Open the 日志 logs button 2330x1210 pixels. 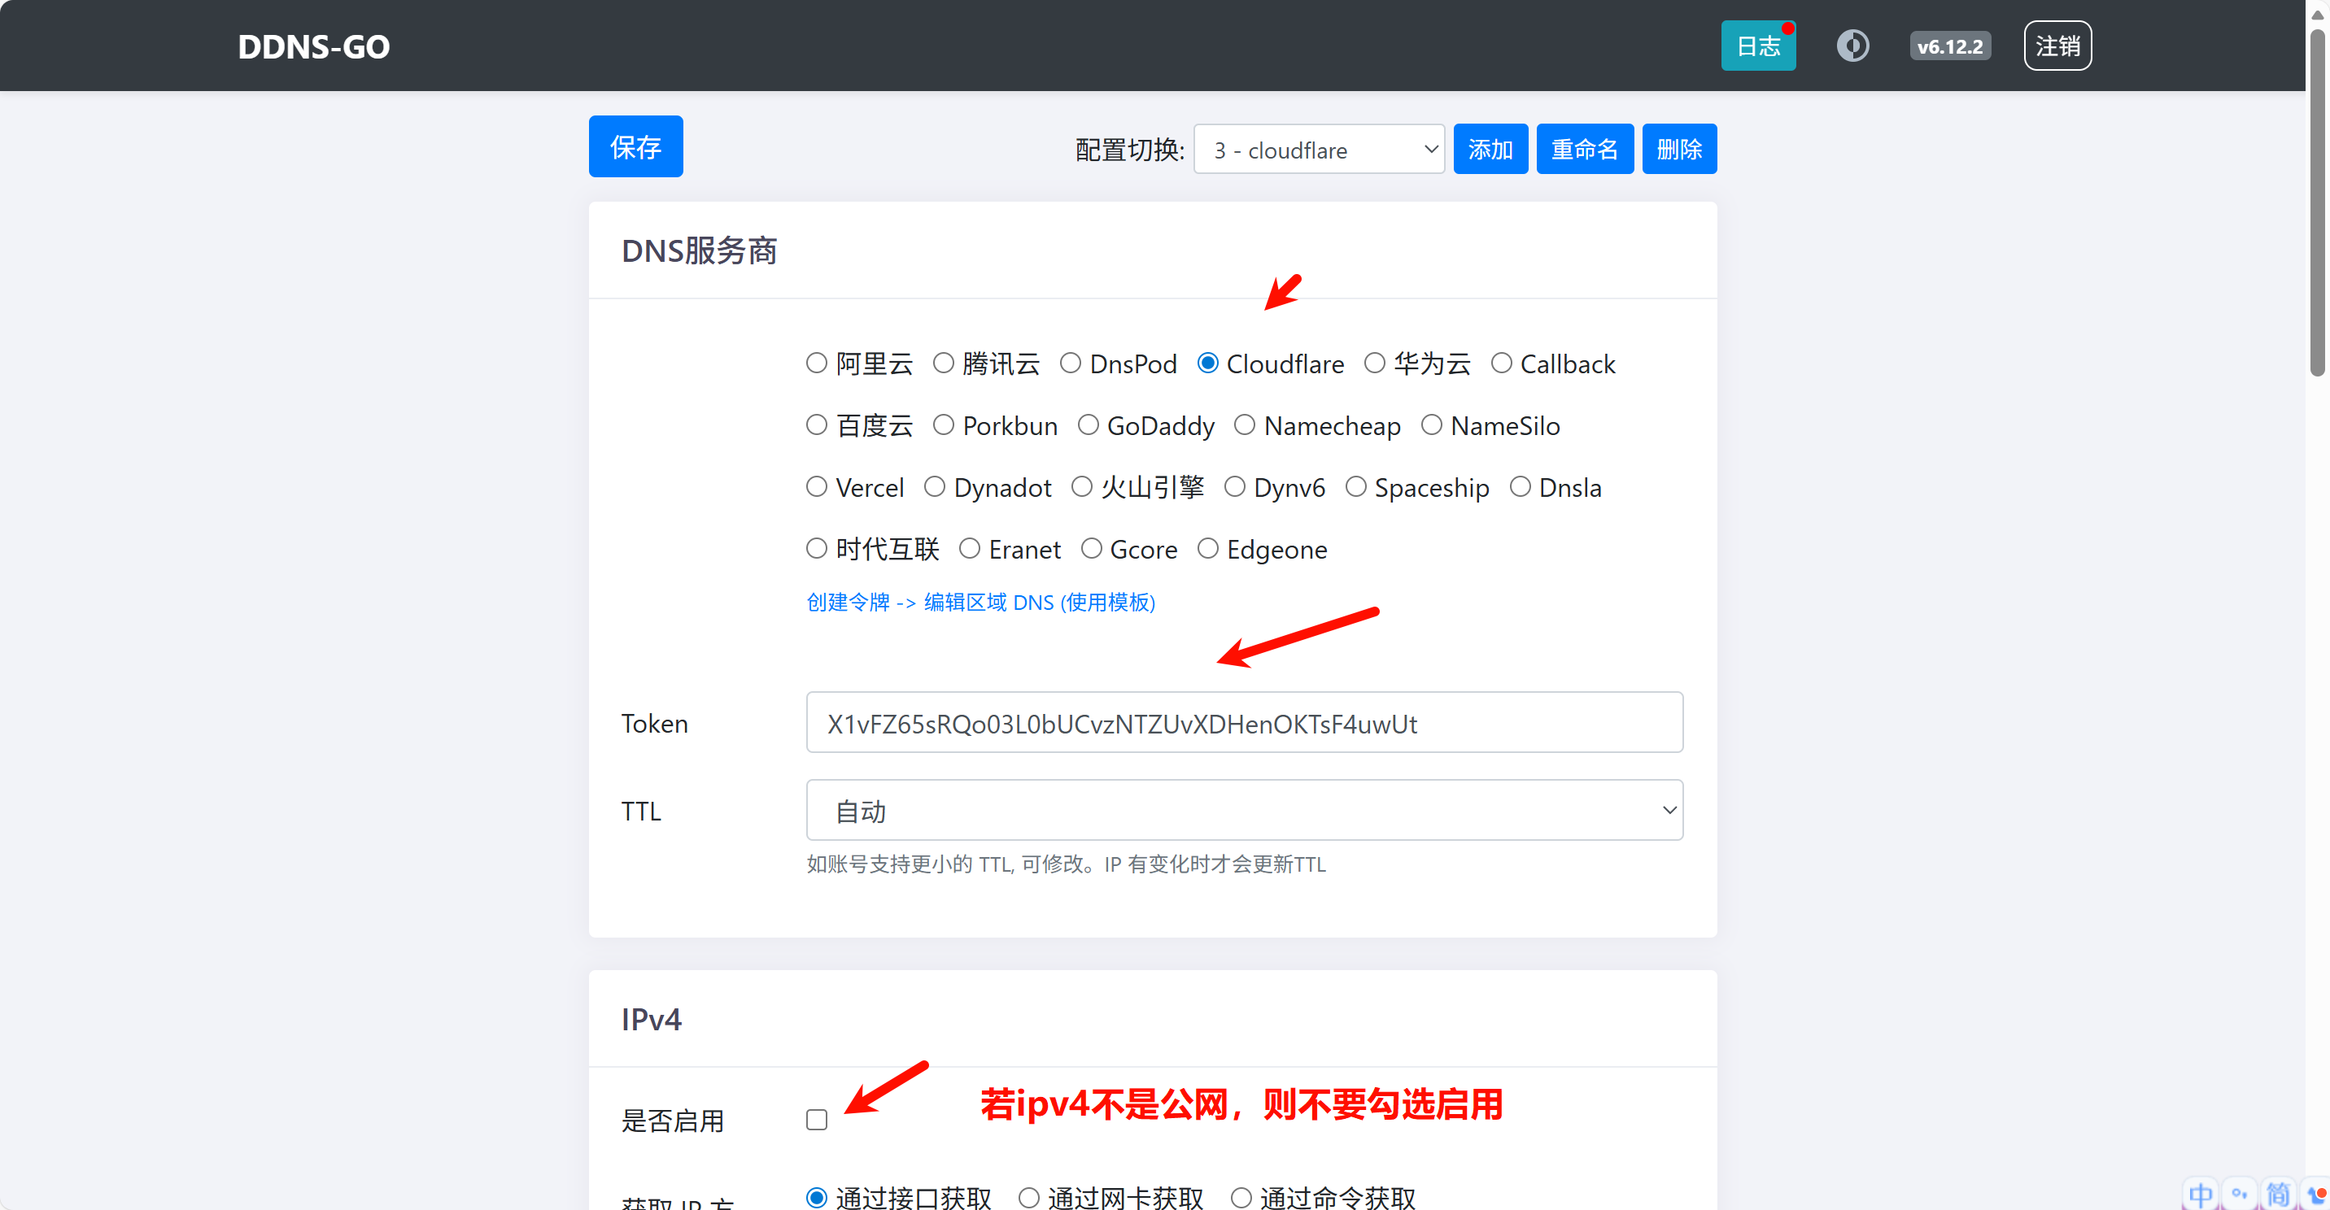coord(1756,46)
